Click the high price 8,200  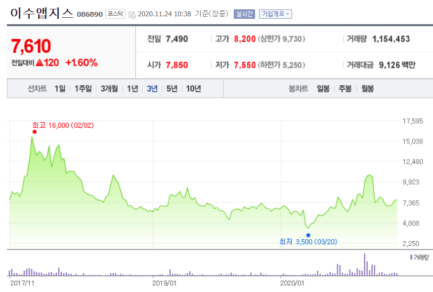(x=245, y=39)
